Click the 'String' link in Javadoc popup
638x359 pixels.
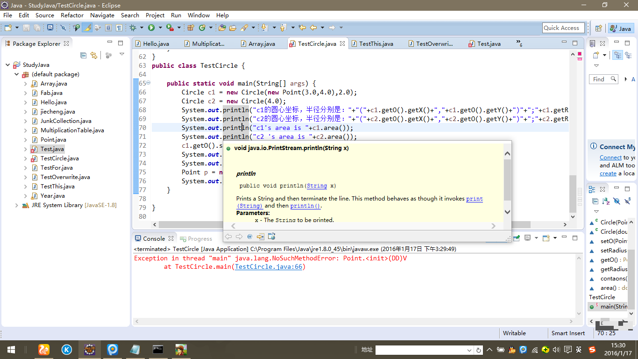coord(317,186)
